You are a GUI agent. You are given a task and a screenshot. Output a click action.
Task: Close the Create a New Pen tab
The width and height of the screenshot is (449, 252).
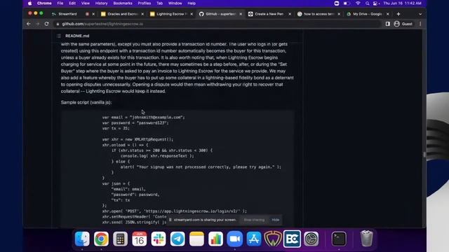pyautogui.click(x=290, y=14)
